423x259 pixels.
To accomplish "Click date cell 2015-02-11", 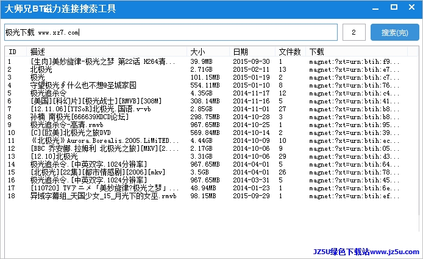I will coord(252,69).
